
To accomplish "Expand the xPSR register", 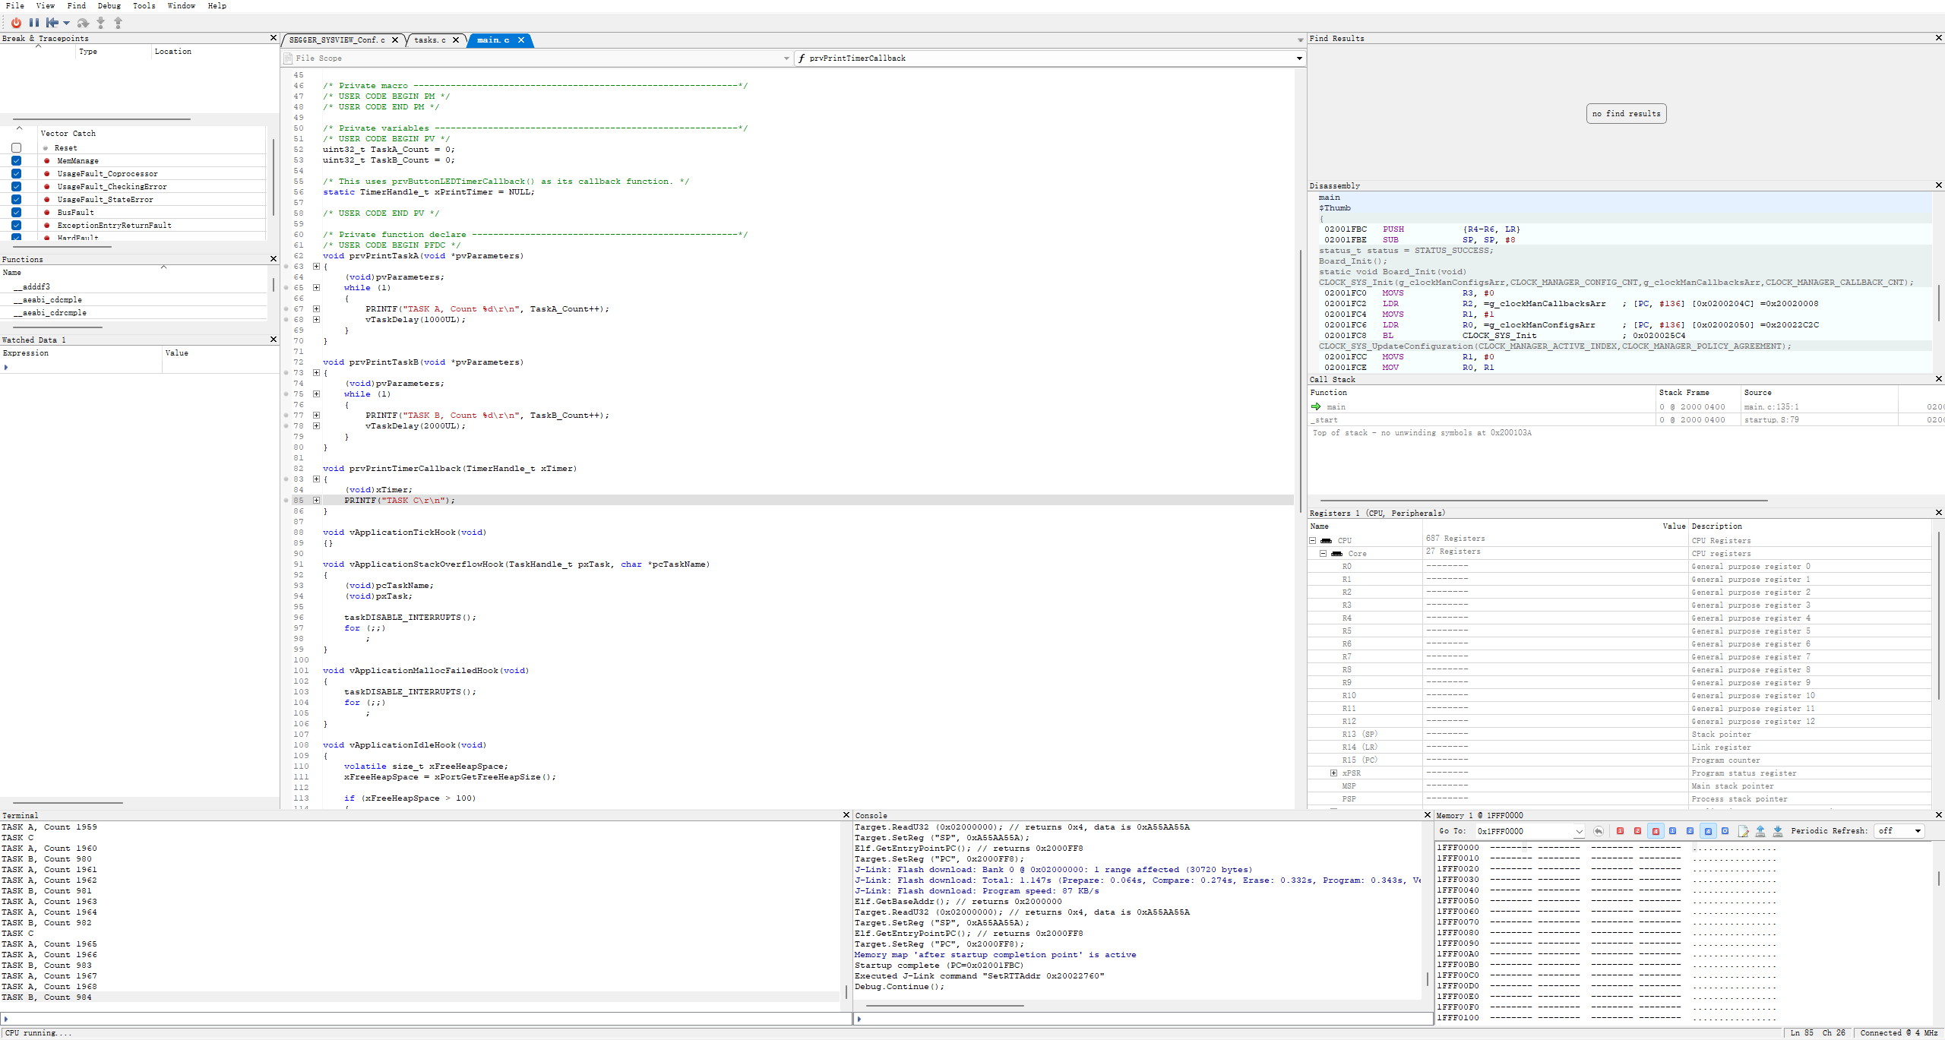I will pos(1333,773).
